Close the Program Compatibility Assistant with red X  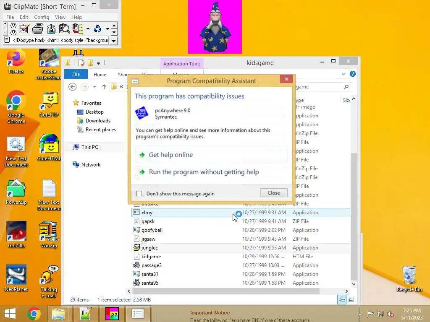(x=286, y=79)
